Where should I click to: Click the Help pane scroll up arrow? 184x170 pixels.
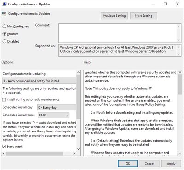180,72
